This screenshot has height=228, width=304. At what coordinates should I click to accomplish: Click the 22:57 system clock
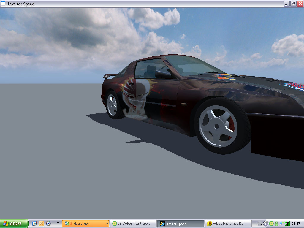(x=296, y=224)
